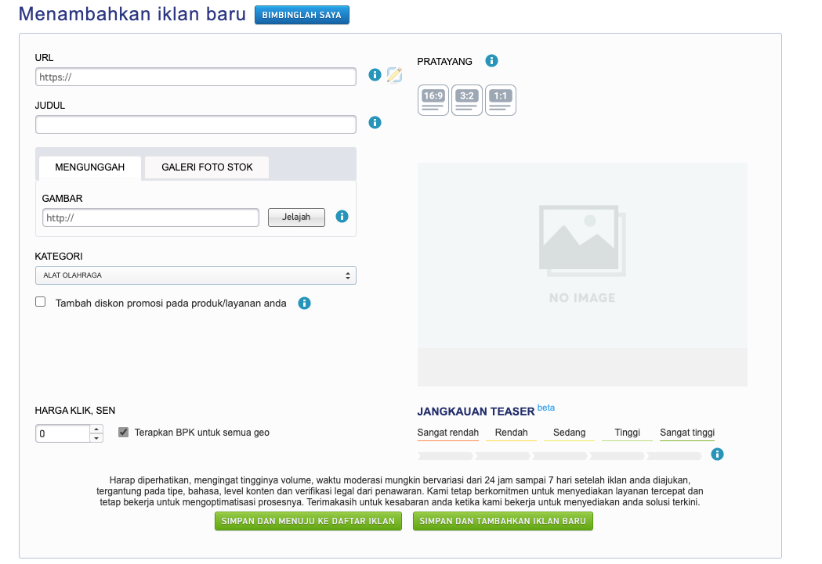Click the info icon beside Jelajah button

click(x=342, y=217)
